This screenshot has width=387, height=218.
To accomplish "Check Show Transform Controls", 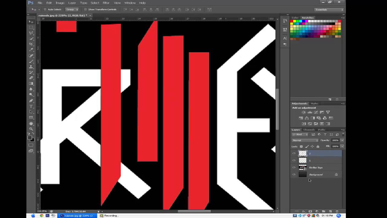I will coord(85,9).
